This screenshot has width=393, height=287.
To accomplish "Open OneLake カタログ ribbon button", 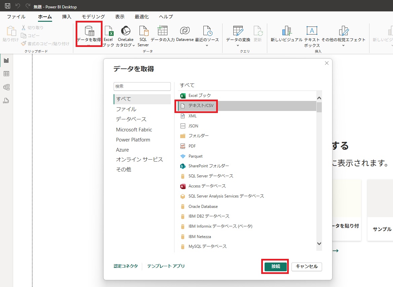I will 126,36.
